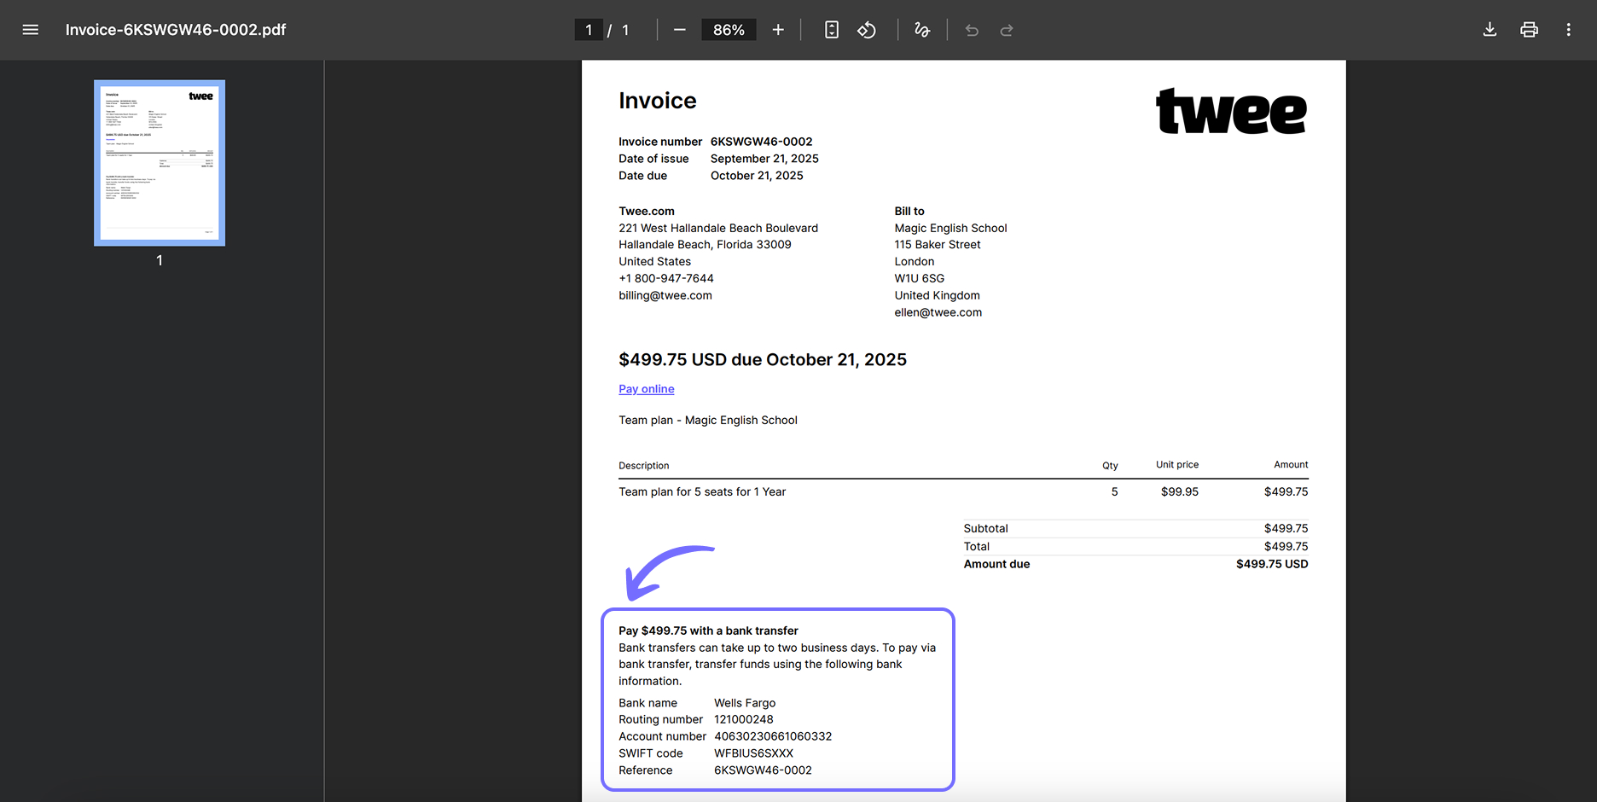Download the invoice PDF
The width and height of the screenshot is (1597, 802).
point(1490,30)
